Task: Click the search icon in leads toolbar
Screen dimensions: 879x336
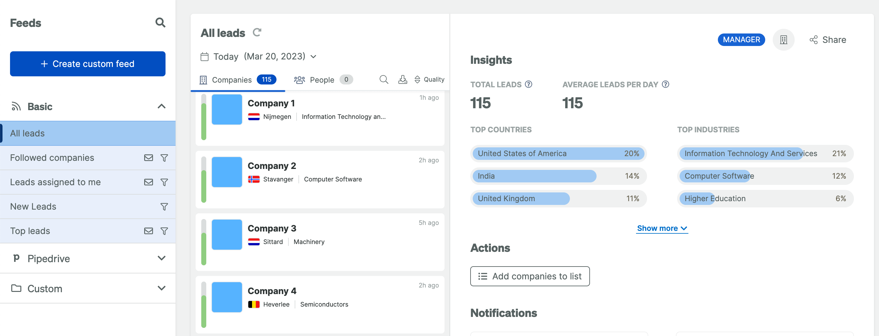Action: [x=383, y=80]
